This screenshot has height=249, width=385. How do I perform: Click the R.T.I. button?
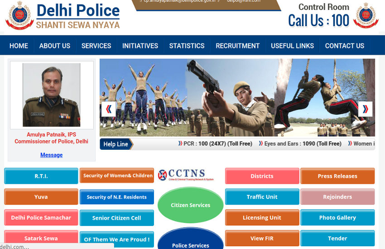coord(41,176)
